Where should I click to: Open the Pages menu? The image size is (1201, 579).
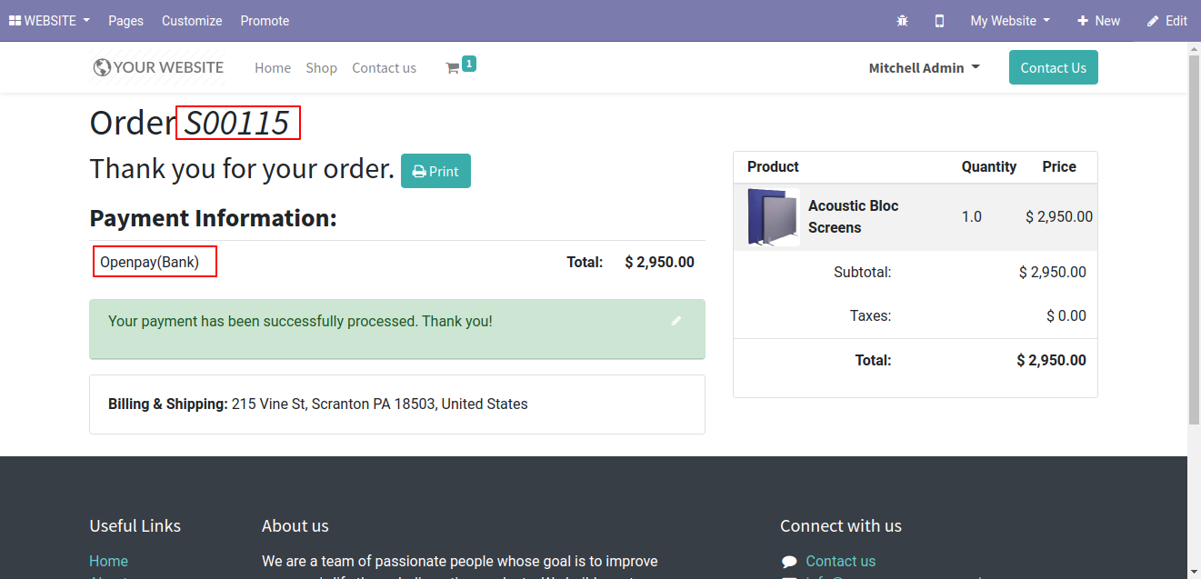pyautogui.click(x=125, y=21)
